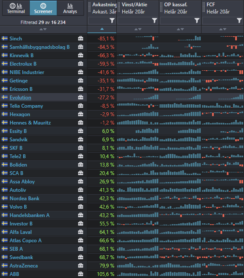Click briefcase icon for NIBE Industrier

(81, 72)
